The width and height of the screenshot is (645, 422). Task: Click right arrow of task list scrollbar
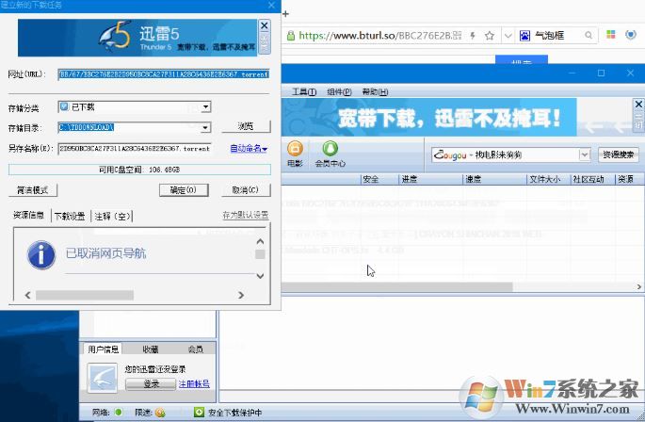tap(638, 286)
